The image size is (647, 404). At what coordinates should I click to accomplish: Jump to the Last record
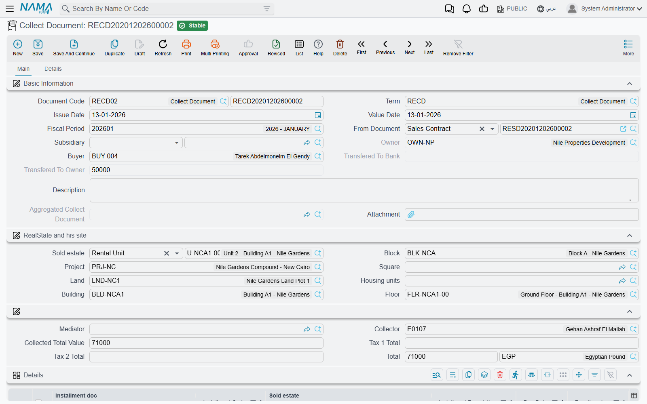(x=429, y=47)
